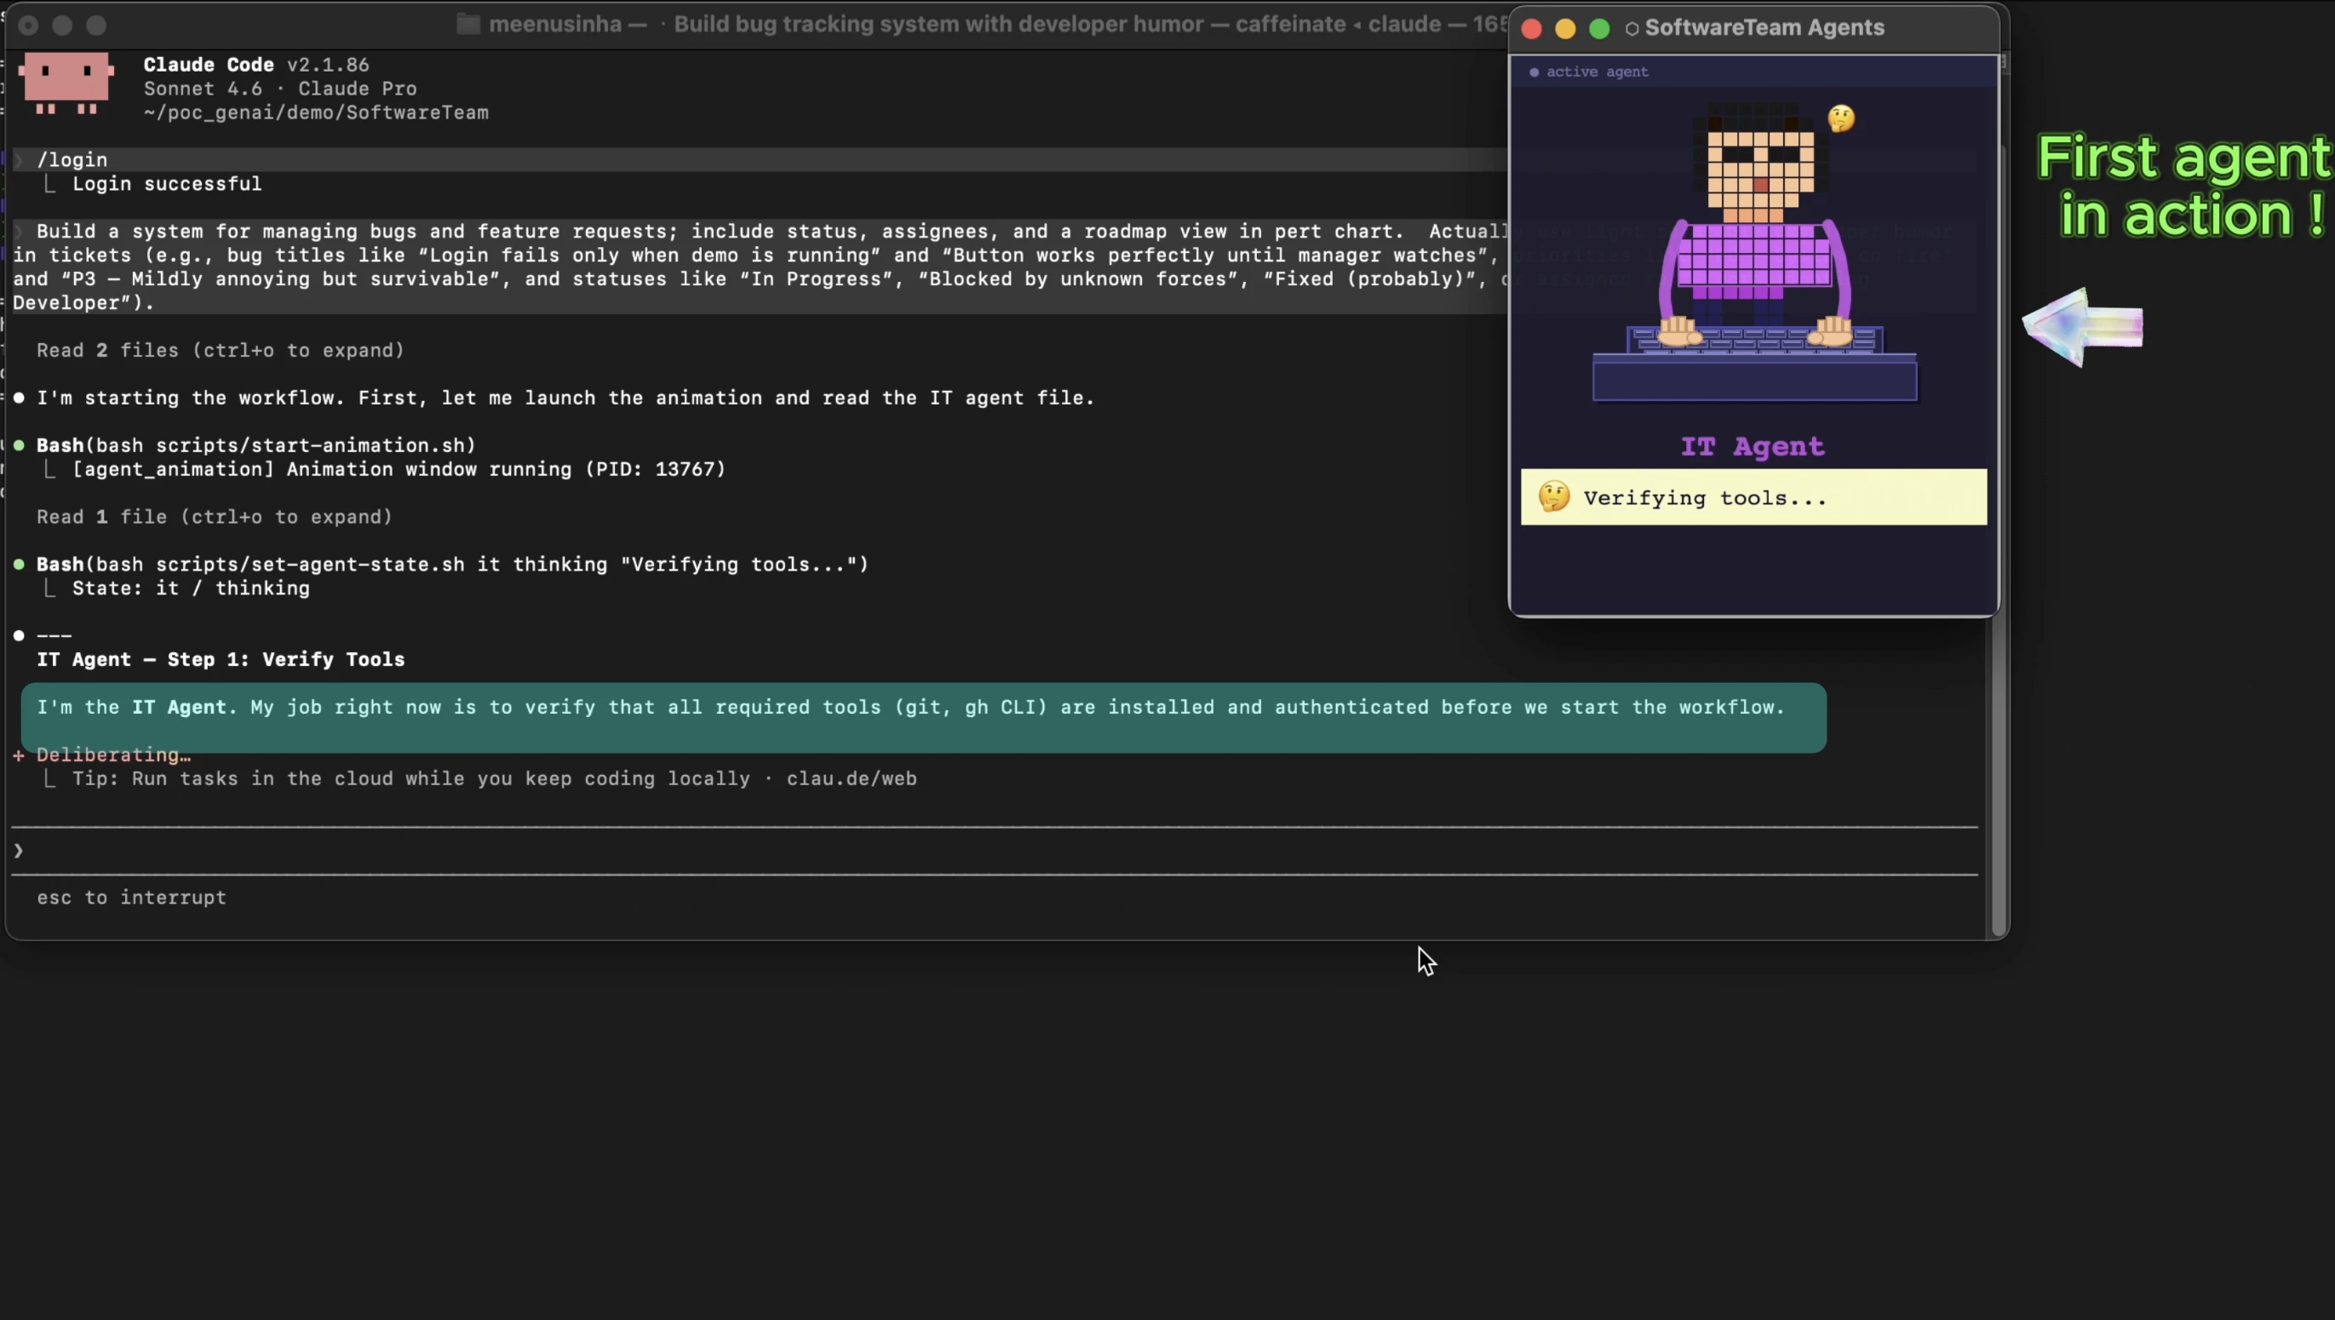Click the hexagon icon beside SoftwareTeam Agents title

point(1631,28)
